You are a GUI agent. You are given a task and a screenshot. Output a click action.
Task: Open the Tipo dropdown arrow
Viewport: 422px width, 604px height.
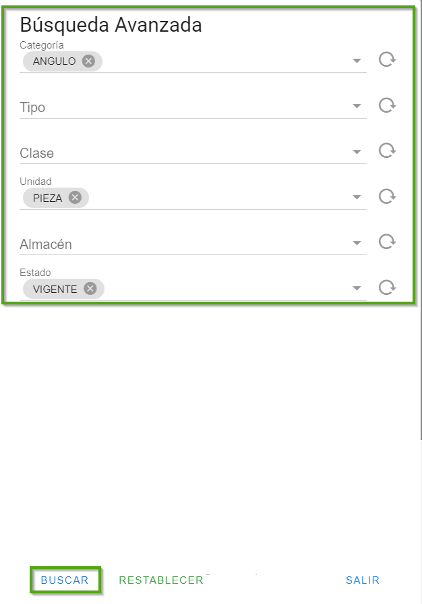pyautogui.click(x=357, y=107)
